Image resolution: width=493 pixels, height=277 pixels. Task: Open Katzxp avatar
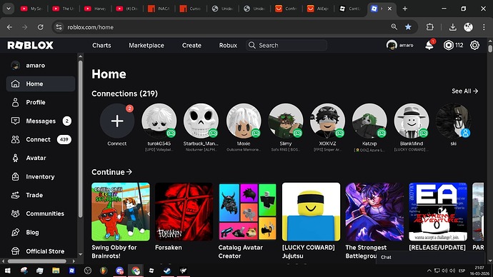(369, 121)
